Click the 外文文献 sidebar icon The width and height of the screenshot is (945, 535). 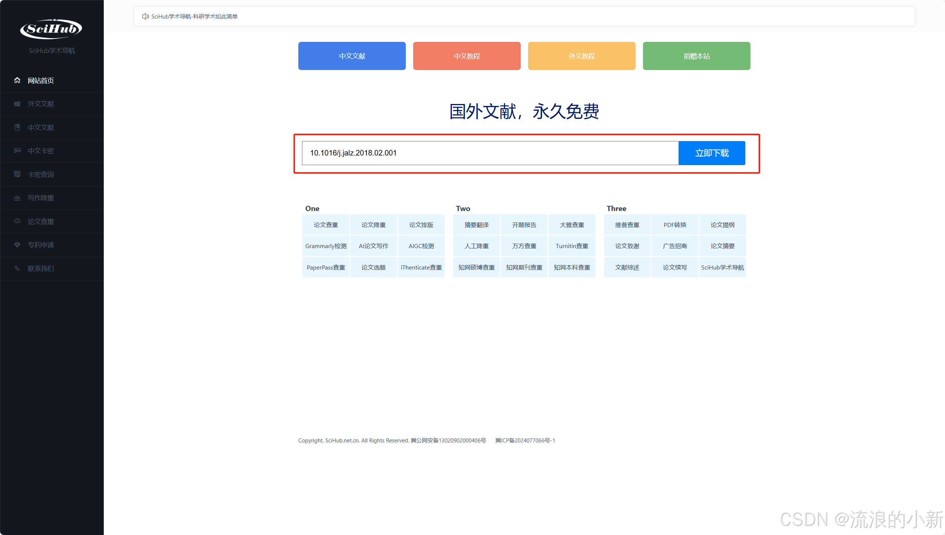pyautogui.click(x=17, y=104)
